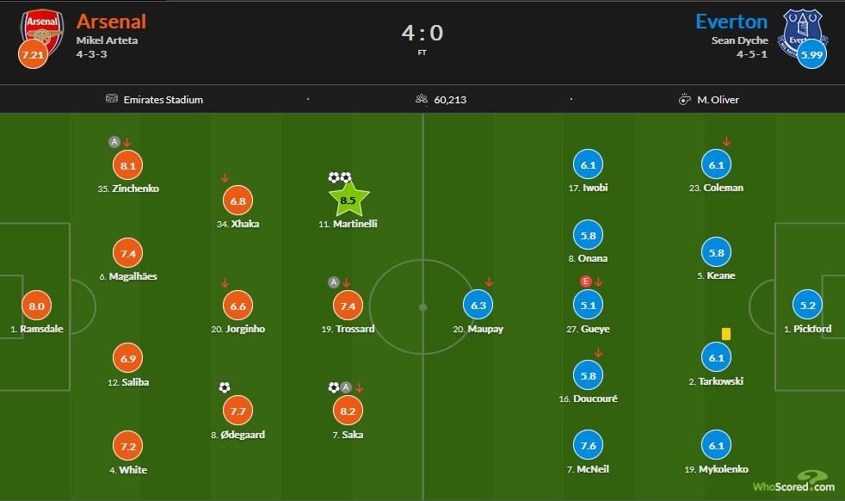Click the red error icon above Gueye
Viewport: 845px width, 501px height.
585,281
